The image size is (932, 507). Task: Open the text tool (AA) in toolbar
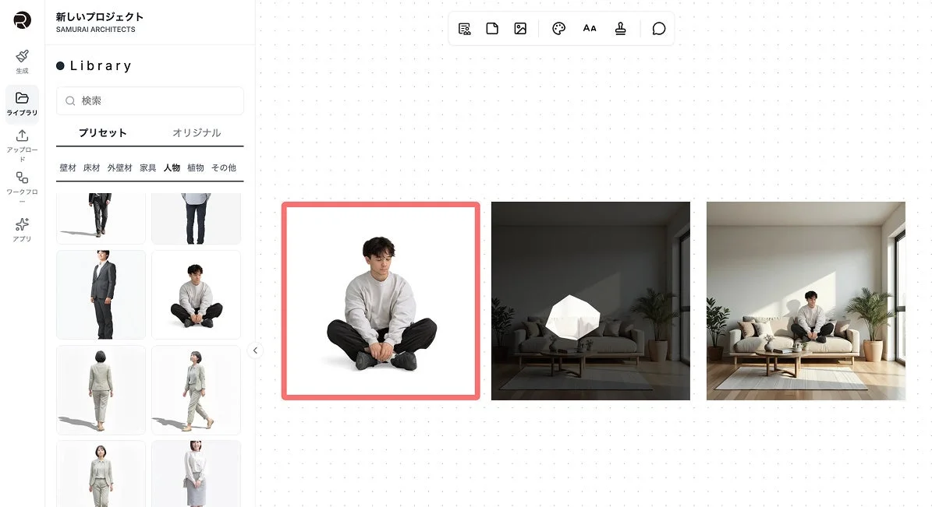(589, 28)
